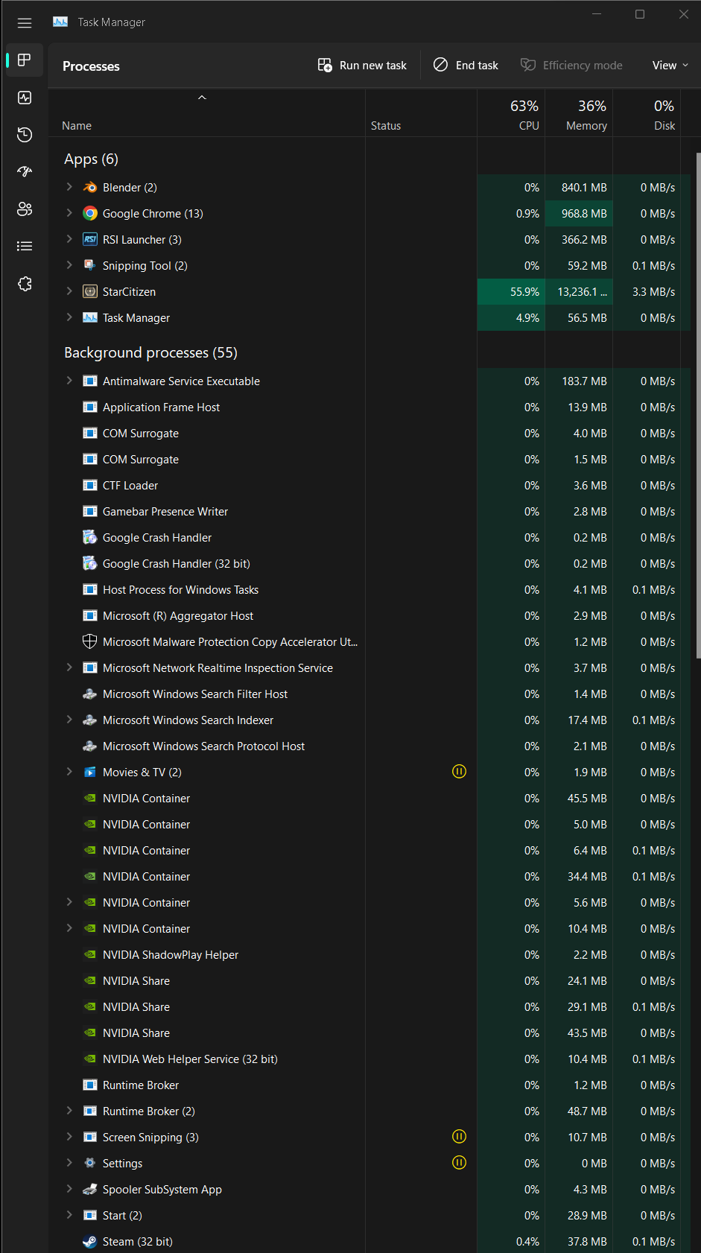
Task: Sort processes by Disk column header
Action: pyautogui.click(x=647, y=113)
